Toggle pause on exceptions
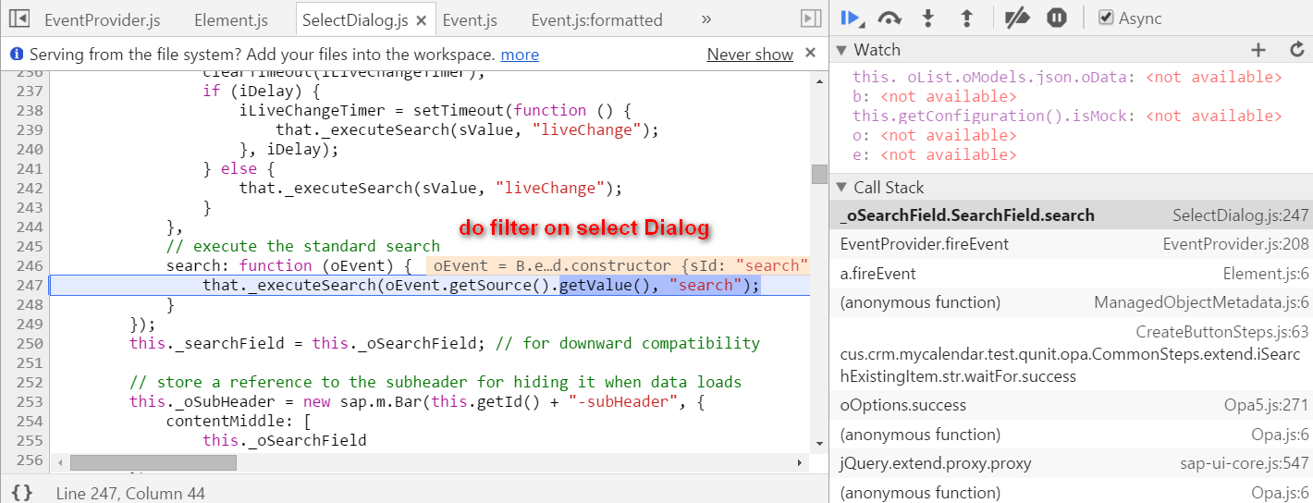 [x=1057, y=18]
